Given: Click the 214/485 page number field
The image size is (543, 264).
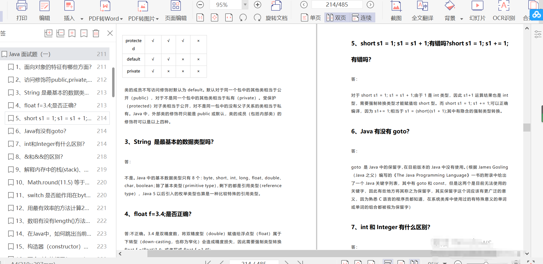Looking at the screenshot, I should [x=337, y=5].
